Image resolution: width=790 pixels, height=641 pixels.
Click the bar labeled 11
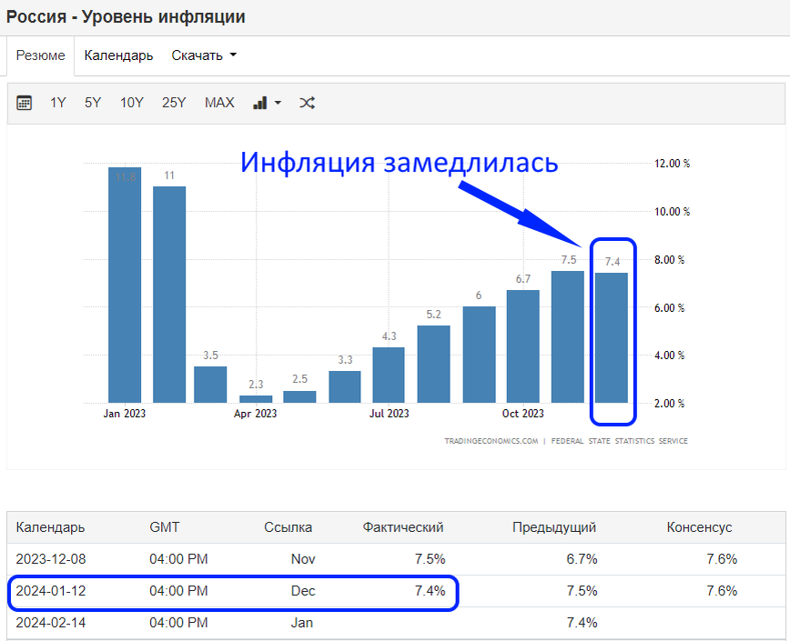(169, 295)
